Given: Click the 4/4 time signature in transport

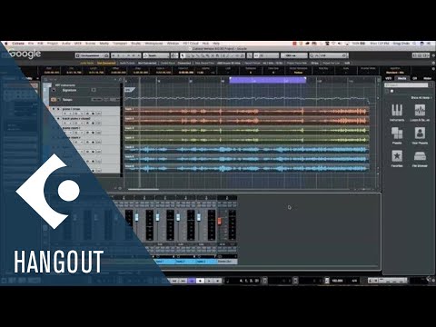Looking at the screenshot, I should [x=354, y=281].
